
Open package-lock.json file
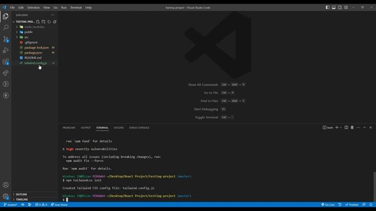point(34,47)
